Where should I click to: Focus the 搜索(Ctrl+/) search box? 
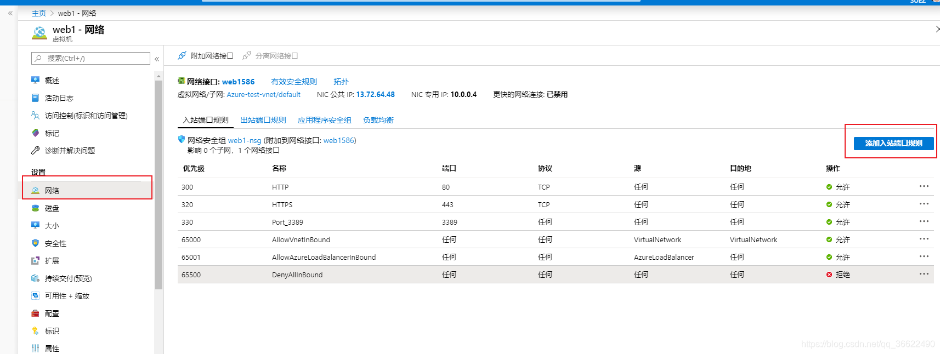click(91, 58)
